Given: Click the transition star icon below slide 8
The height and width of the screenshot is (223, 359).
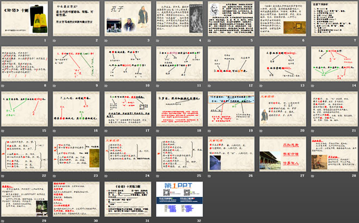Looking at the screenshot, I should [3, 85].
